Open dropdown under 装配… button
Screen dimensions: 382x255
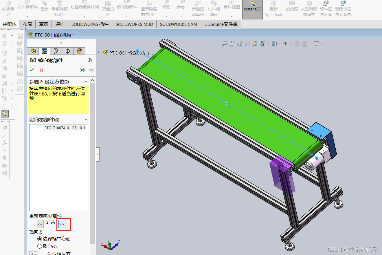(167, 16)
